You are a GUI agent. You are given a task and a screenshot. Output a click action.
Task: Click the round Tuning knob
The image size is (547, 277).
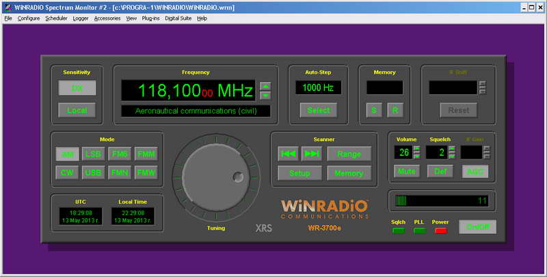[216, 178]
